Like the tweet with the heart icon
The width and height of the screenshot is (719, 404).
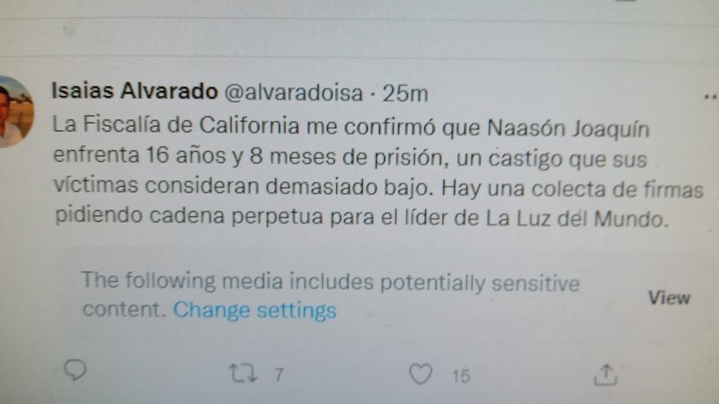click(x=421, y=373)
